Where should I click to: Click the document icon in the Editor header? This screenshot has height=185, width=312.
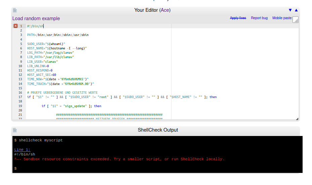tap(15, 10)
